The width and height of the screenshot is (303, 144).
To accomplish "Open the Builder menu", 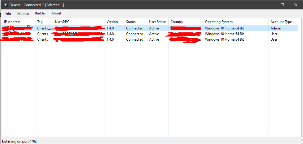I will pos(40,13).
